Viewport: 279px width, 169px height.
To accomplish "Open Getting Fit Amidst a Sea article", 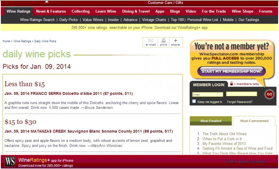I will 237,148.
